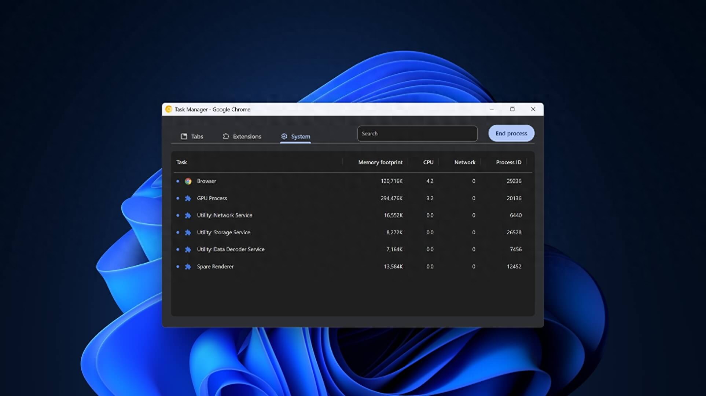Click the blue dot beside Utility: Network Service

(x=178, y=215)
